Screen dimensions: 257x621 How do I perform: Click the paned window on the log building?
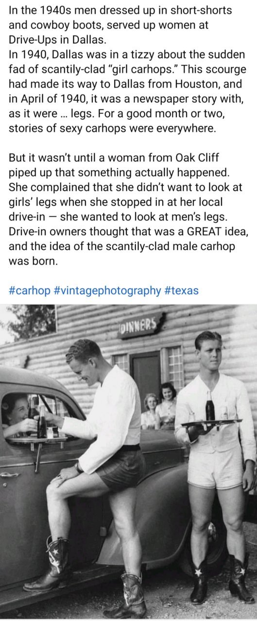click(x=174, y=368)
